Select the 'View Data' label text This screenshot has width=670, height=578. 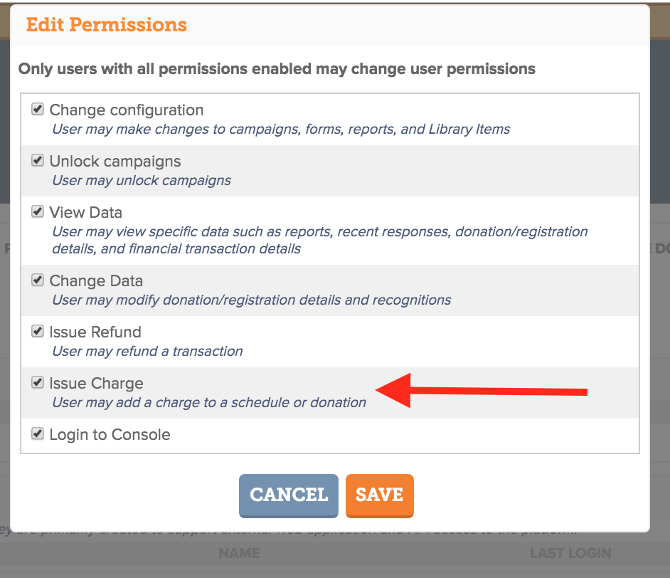coord(86,212)
